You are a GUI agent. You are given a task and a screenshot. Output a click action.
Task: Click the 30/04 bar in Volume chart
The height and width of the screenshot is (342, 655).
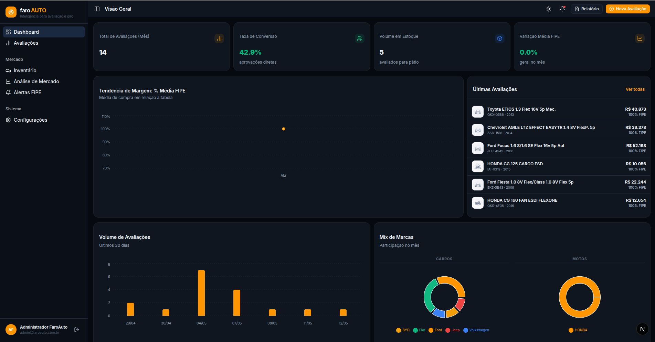[x=166, y=312]
